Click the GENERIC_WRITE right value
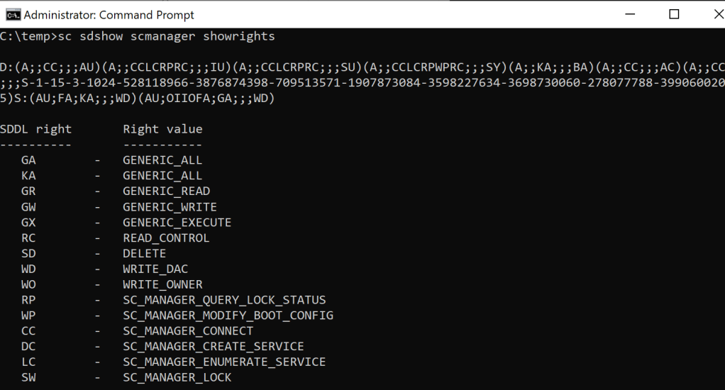Image resolution: width=725 pixels, height=390 pixels. click(170, 206)
